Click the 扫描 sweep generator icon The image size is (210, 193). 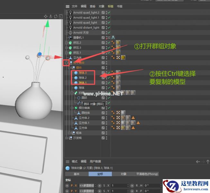pos(76,93)
